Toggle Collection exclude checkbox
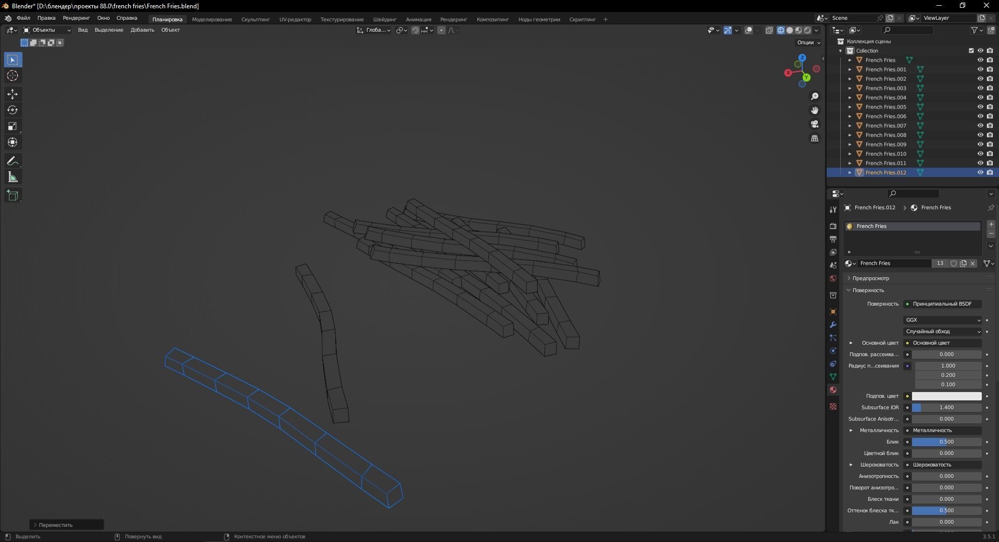Screen dimensions: 999x542 [971, 51]
